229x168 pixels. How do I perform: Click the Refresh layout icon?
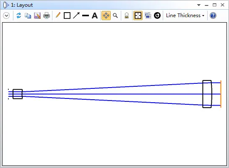pyautogui.click(x=19, y=16)
